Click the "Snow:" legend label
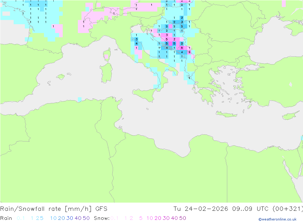Image resolution: width=303 pixels, height=222 pixels. [x=102, y=218]
